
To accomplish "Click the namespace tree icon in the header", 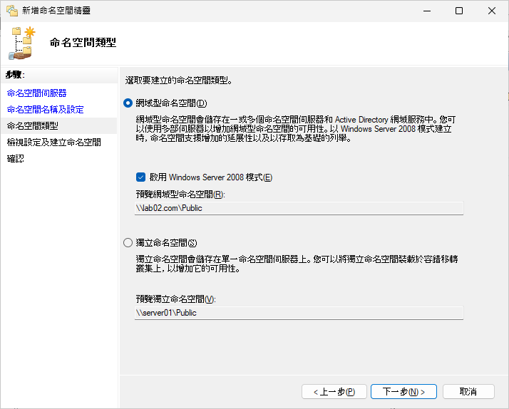I will coord(22,43).
